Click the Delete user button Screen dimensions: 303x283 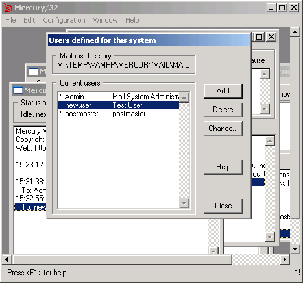click(x=223, y=110)
